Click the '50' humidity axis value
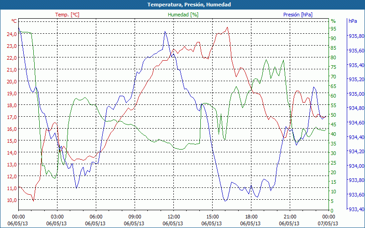 pos(334,115)
